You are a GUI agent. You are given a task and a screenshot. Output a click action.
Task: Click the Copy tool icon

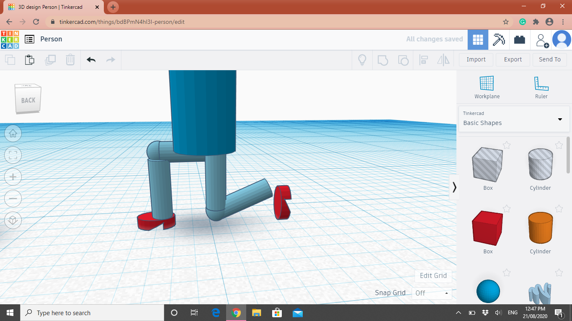10,60
